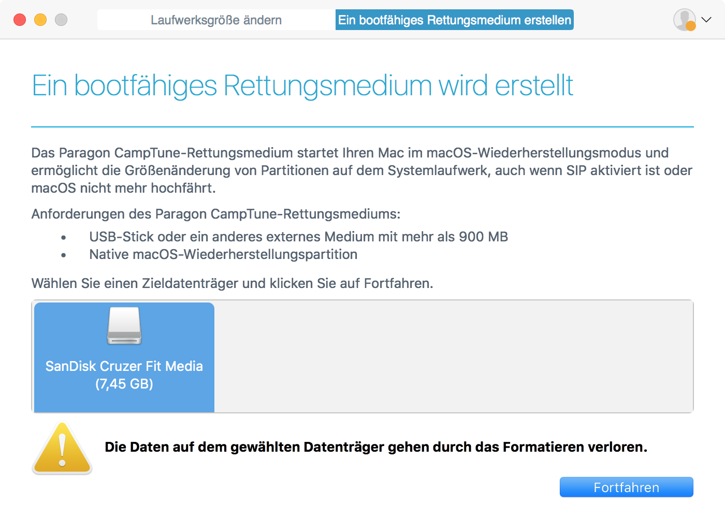Image resolution: width=725 pixels, height=518 pixels.
Task: Click the empty area of the drive list
Action: pyautogui.click(x=453, y=356)
